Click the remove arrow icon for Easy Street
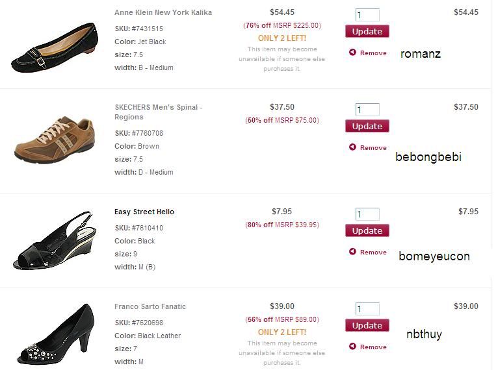 pos(352,252)
